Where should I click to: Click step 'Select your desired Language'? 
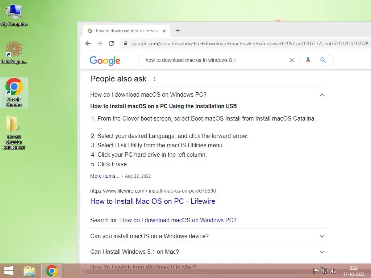[173, 136]
